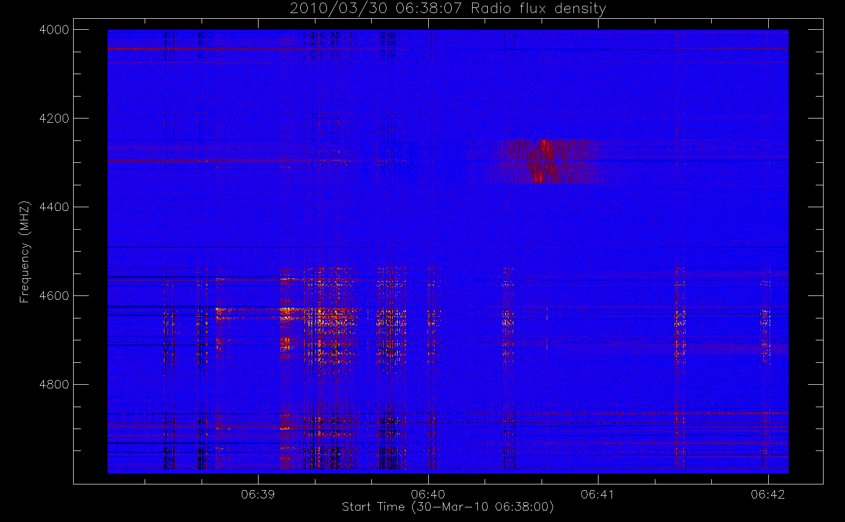Click the 4400 frequency axis label
The height and width of the screenshot is (522, 845).
pyautogui.click(x=54, y=207)
